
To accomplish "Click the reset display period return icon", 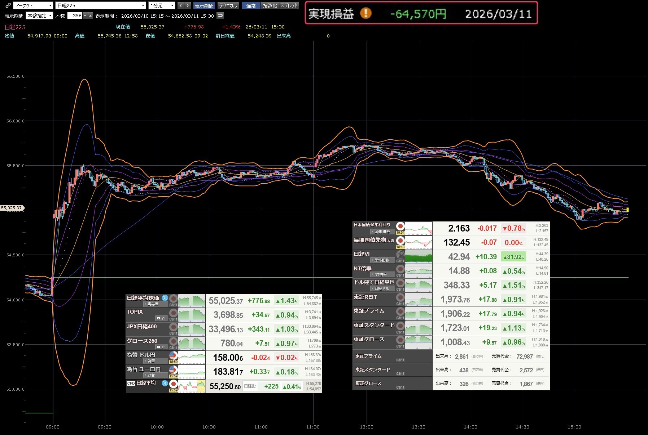I will (220, 15).
